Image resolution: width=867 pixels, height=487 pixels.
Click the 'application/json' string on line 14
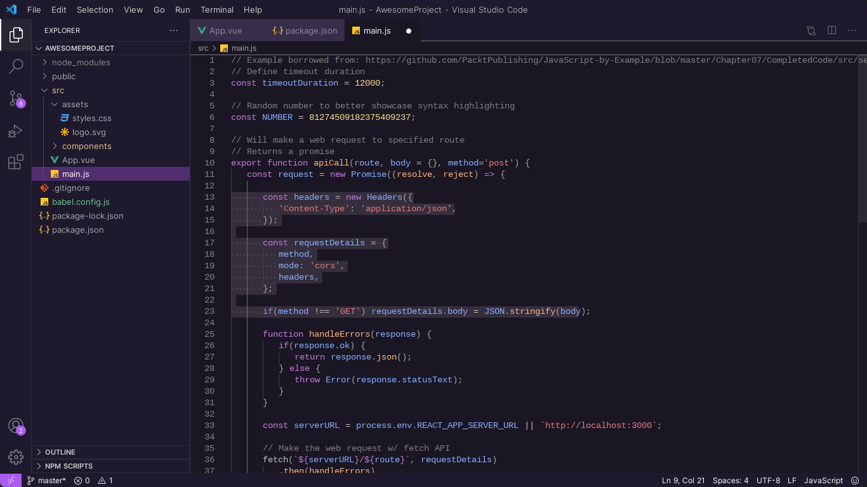[406, 209]
